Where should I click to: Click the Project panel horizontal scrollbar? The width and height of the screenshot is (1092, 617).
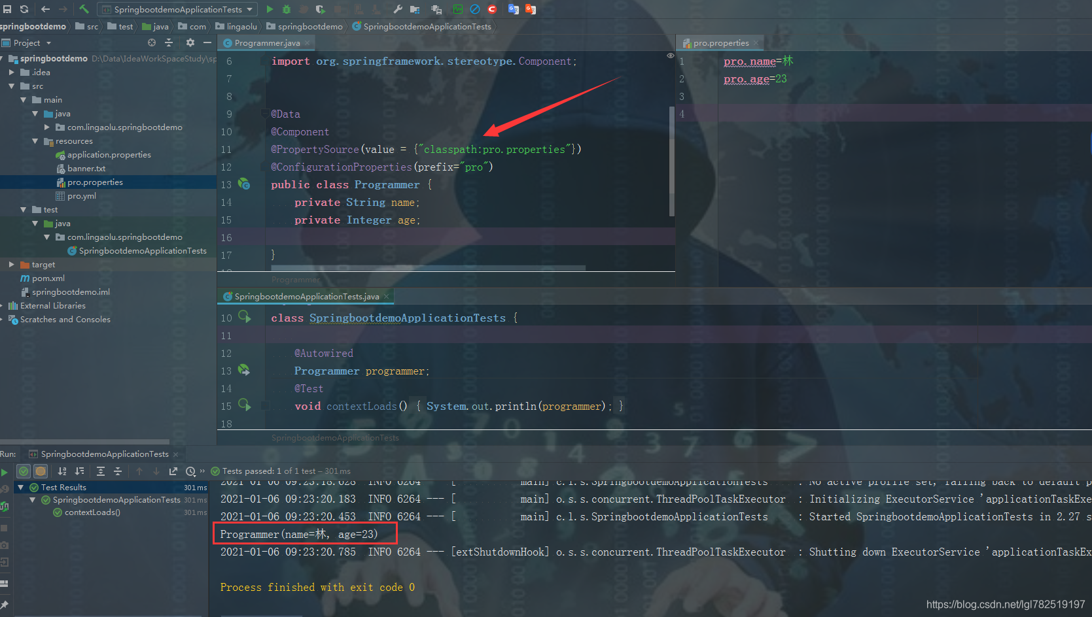[x=85, y=442]
